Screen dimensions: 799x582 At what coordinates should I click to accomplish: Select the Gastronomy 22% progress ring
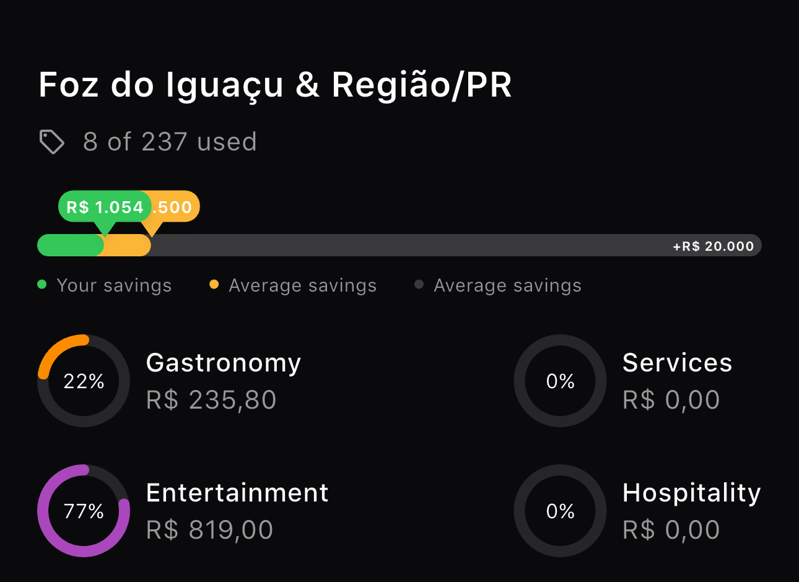(x=84, y=381)
